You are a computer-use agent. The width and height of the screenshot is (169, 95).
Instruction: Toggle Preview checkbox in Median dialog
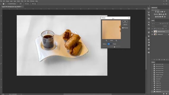pos(123,28)
